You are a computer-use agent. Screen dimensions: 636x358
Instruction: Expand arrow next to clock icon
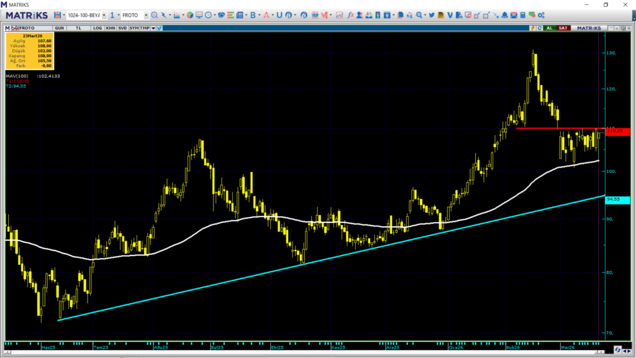coord(214,15)
